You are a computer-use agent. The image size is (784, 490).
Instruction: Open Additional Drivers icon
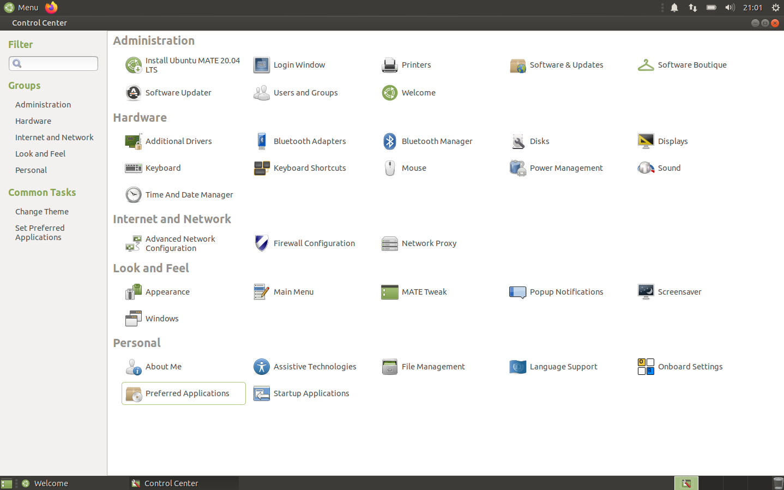134,141
